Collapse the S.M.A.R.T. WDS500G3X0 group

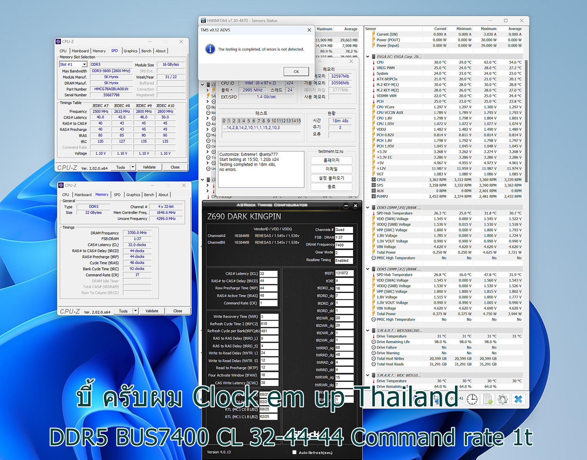368,331
